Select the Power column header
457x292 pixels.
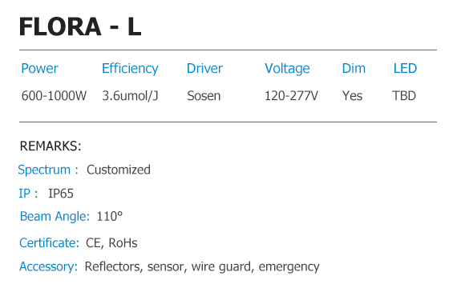[x=39, y=69]
